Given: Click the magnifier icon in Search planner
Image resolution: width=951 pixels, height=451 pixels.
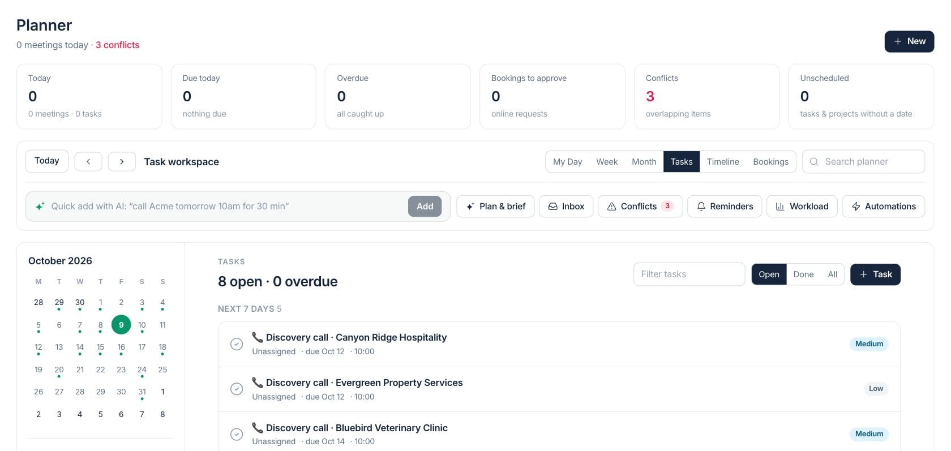Looking at the screenshot, I should (814, 162).
